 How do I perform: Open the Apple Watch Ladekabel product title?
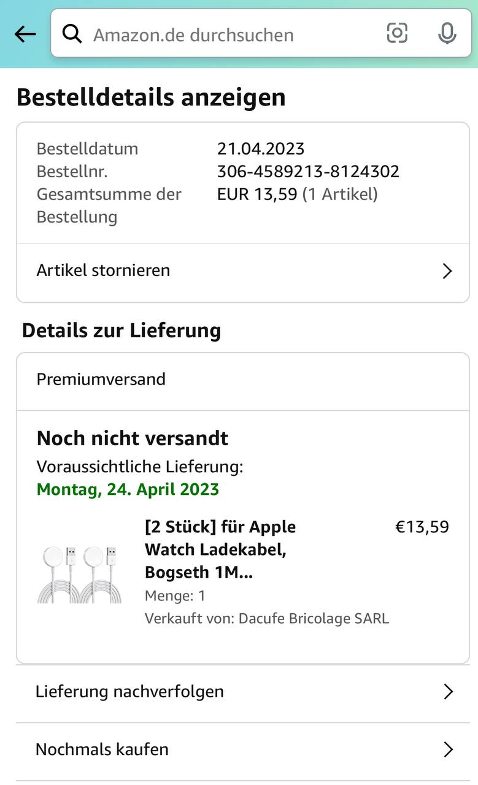220,549
